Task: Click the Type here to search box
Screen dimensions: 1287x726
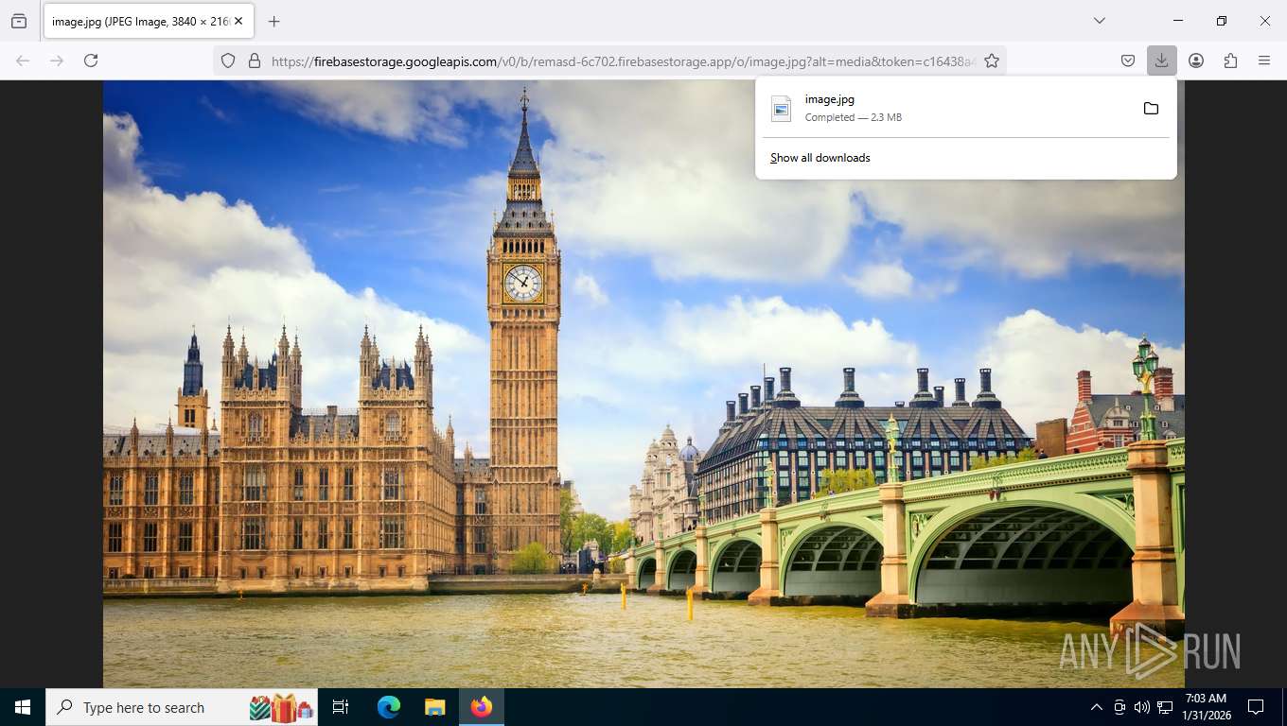Action: click(182, 707)
